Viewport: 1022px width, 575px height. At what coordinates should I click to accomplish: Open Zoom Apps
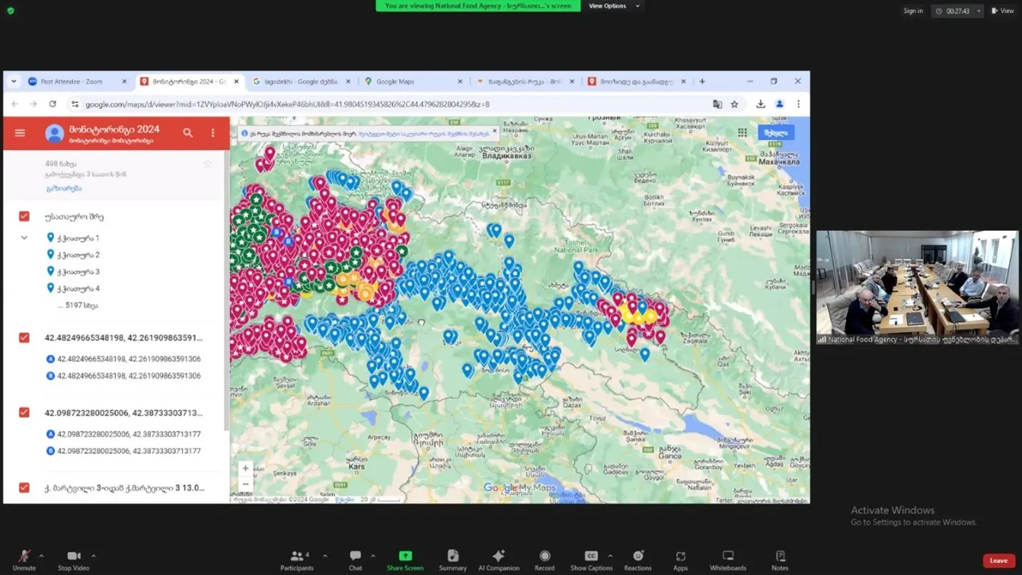(680, 561)
